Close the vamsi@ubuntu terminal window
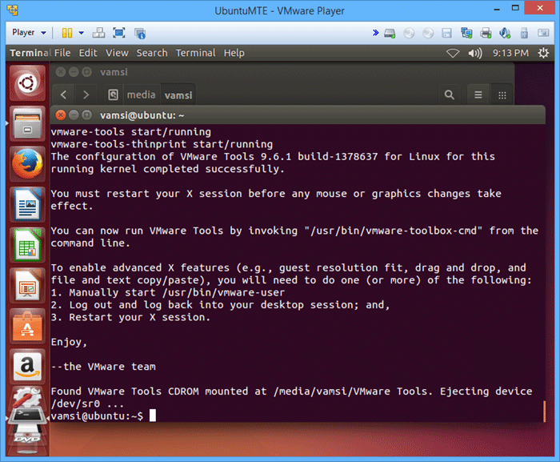This screenshot has height=462, width=560. pos(61,115)
